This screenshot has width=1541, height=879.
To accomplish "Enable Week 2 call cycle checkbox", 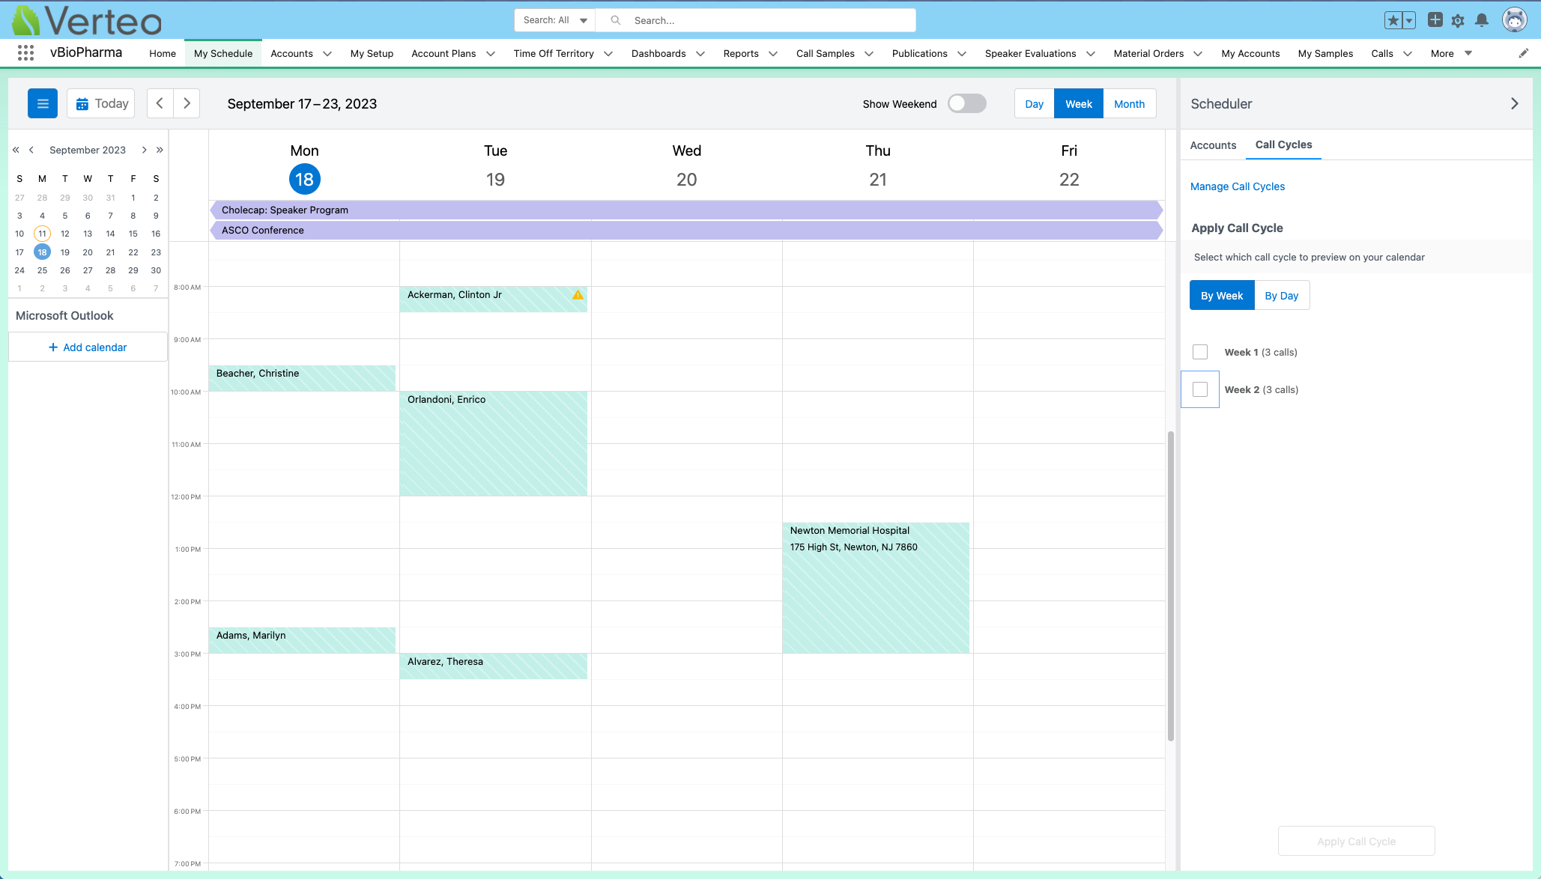I will pos(1200,389).
